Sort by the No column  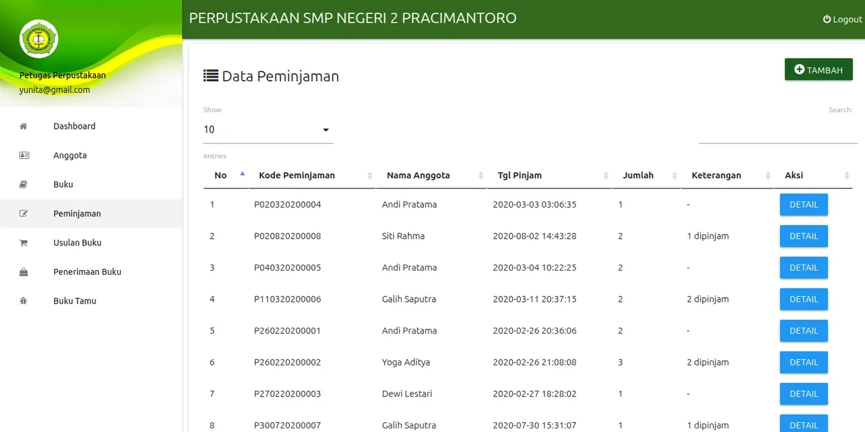click(x=225, y=176)
